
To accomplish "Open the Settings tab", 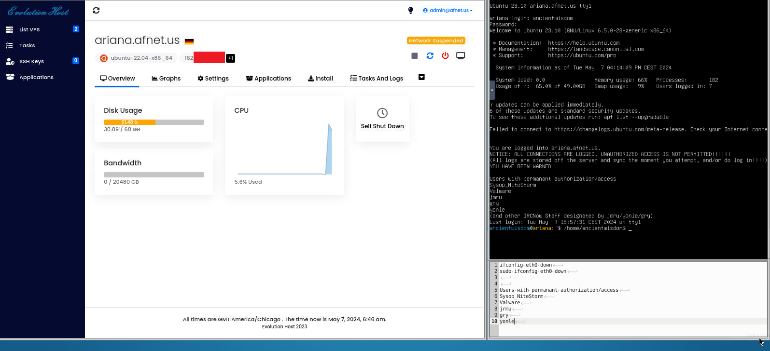I will (213, 79).
